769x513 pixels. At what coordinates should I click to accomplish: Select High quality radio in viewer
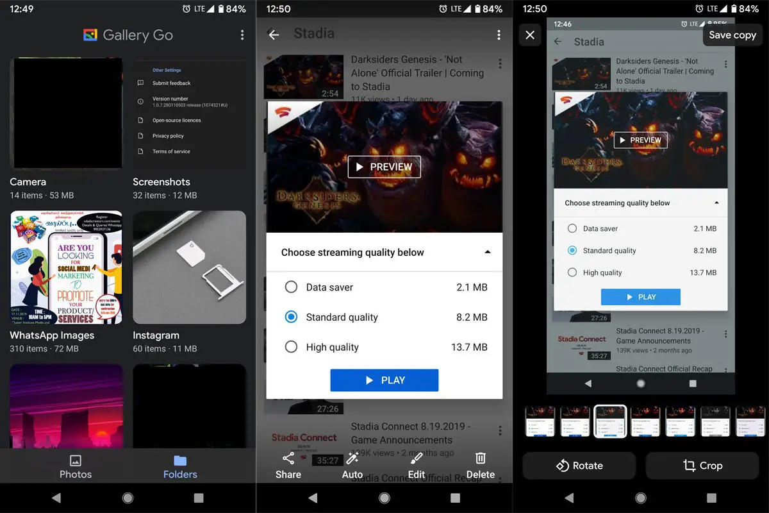coord(291,347)
